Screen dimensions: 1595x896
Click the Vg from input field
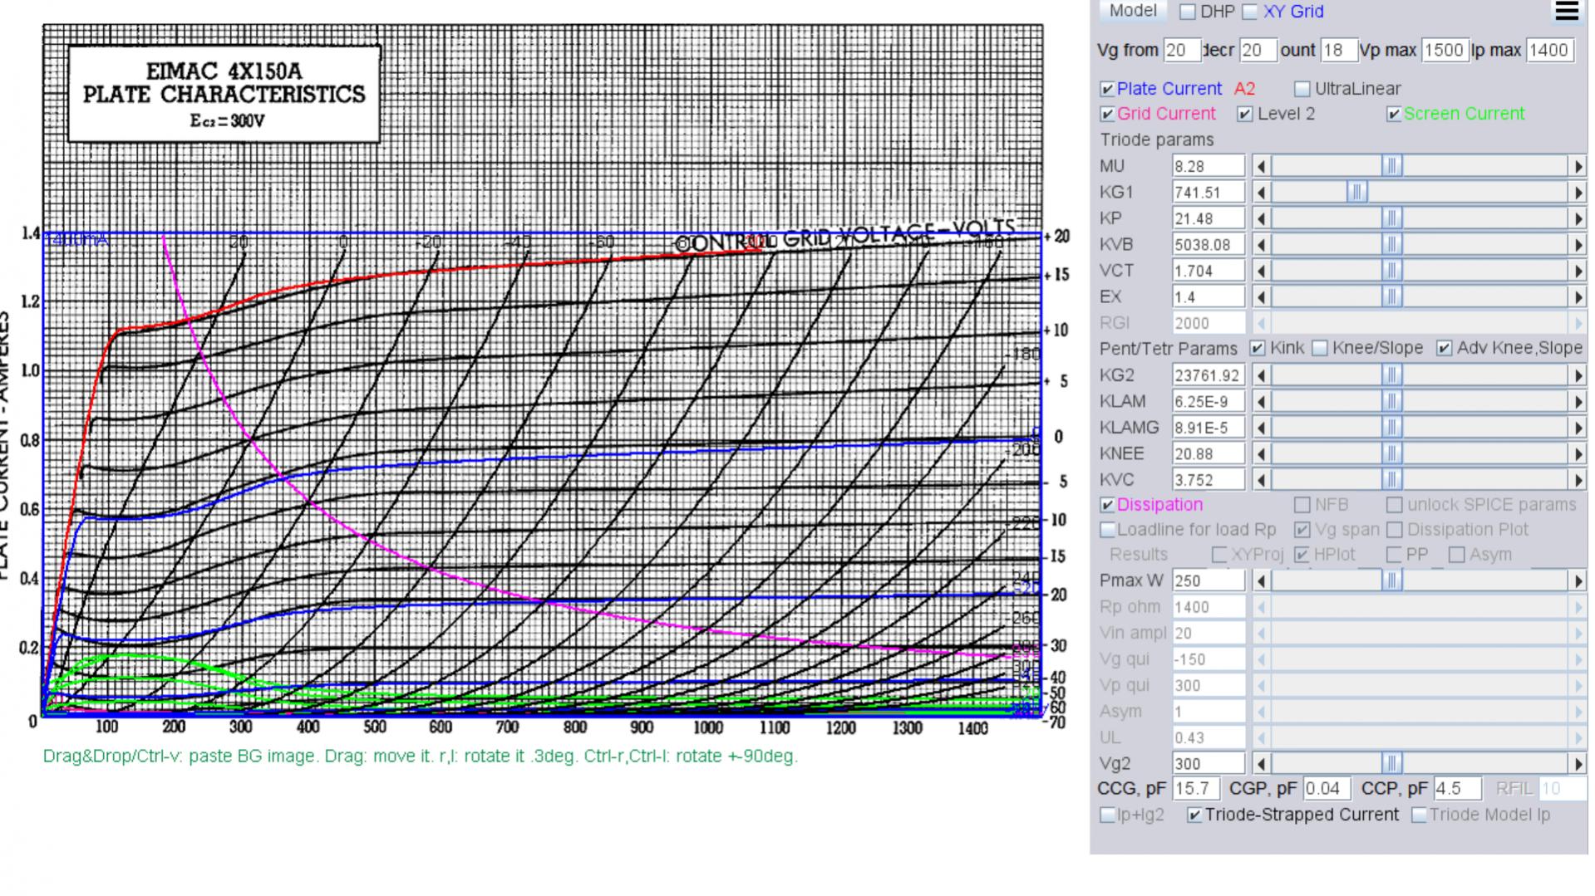click(x=1182, y=51)
